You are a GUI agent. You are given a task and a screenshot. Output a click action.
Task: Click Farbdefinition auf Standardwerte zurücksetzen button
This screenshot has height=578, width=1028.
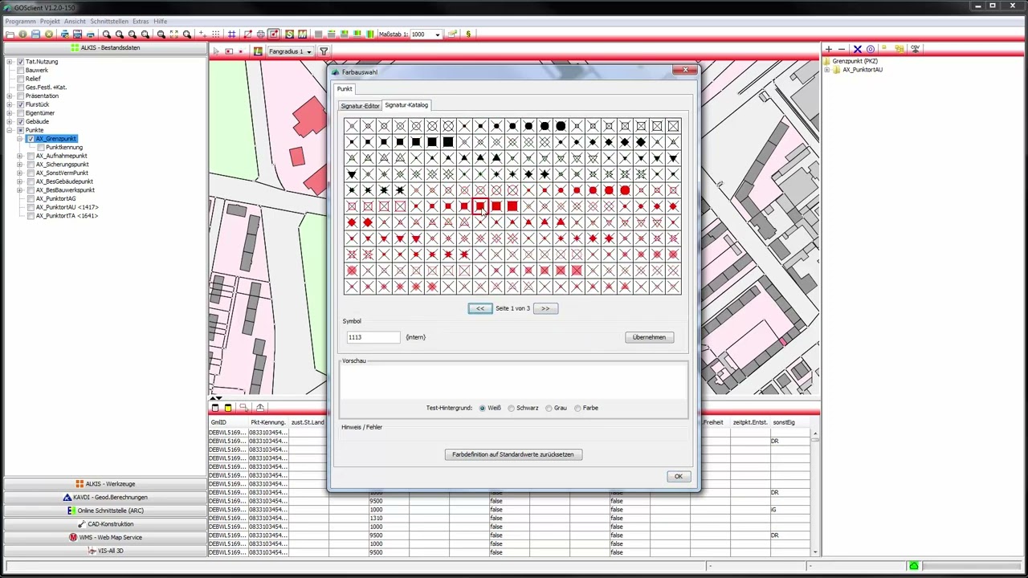point(513,454)
